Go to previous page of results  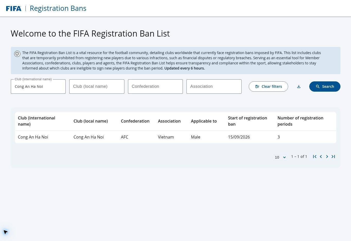point(321,157)
